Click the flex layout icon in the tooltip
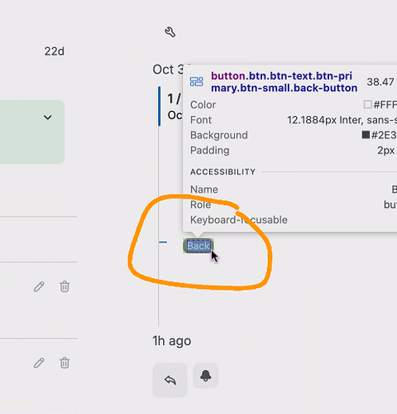The height and width of the screenshot is (414, 397). point(197,82)
